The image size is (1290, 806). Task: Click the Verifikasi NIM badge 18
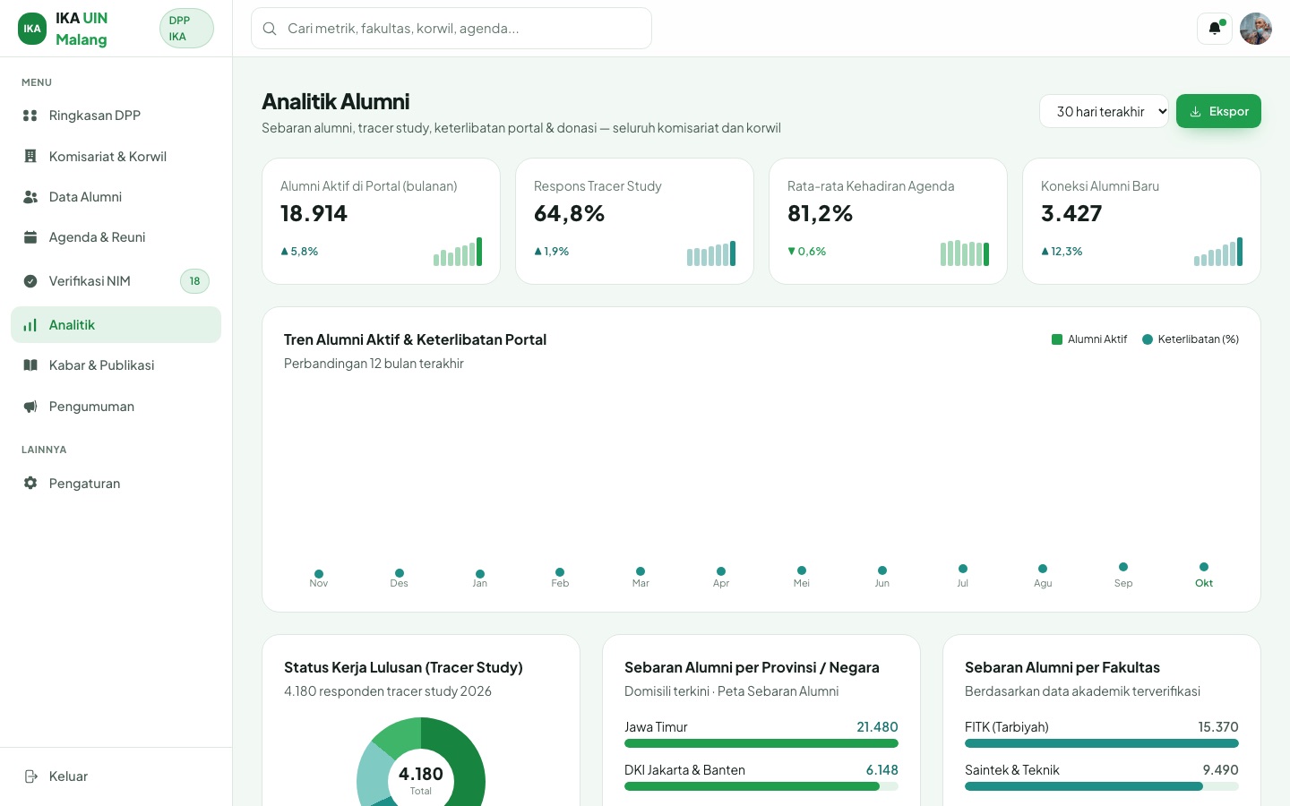coord(194,281)
